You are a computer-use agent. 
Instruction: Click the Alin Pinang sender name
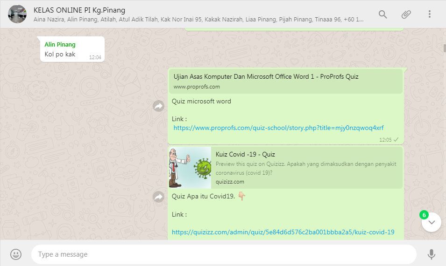[x=60, y=45]
